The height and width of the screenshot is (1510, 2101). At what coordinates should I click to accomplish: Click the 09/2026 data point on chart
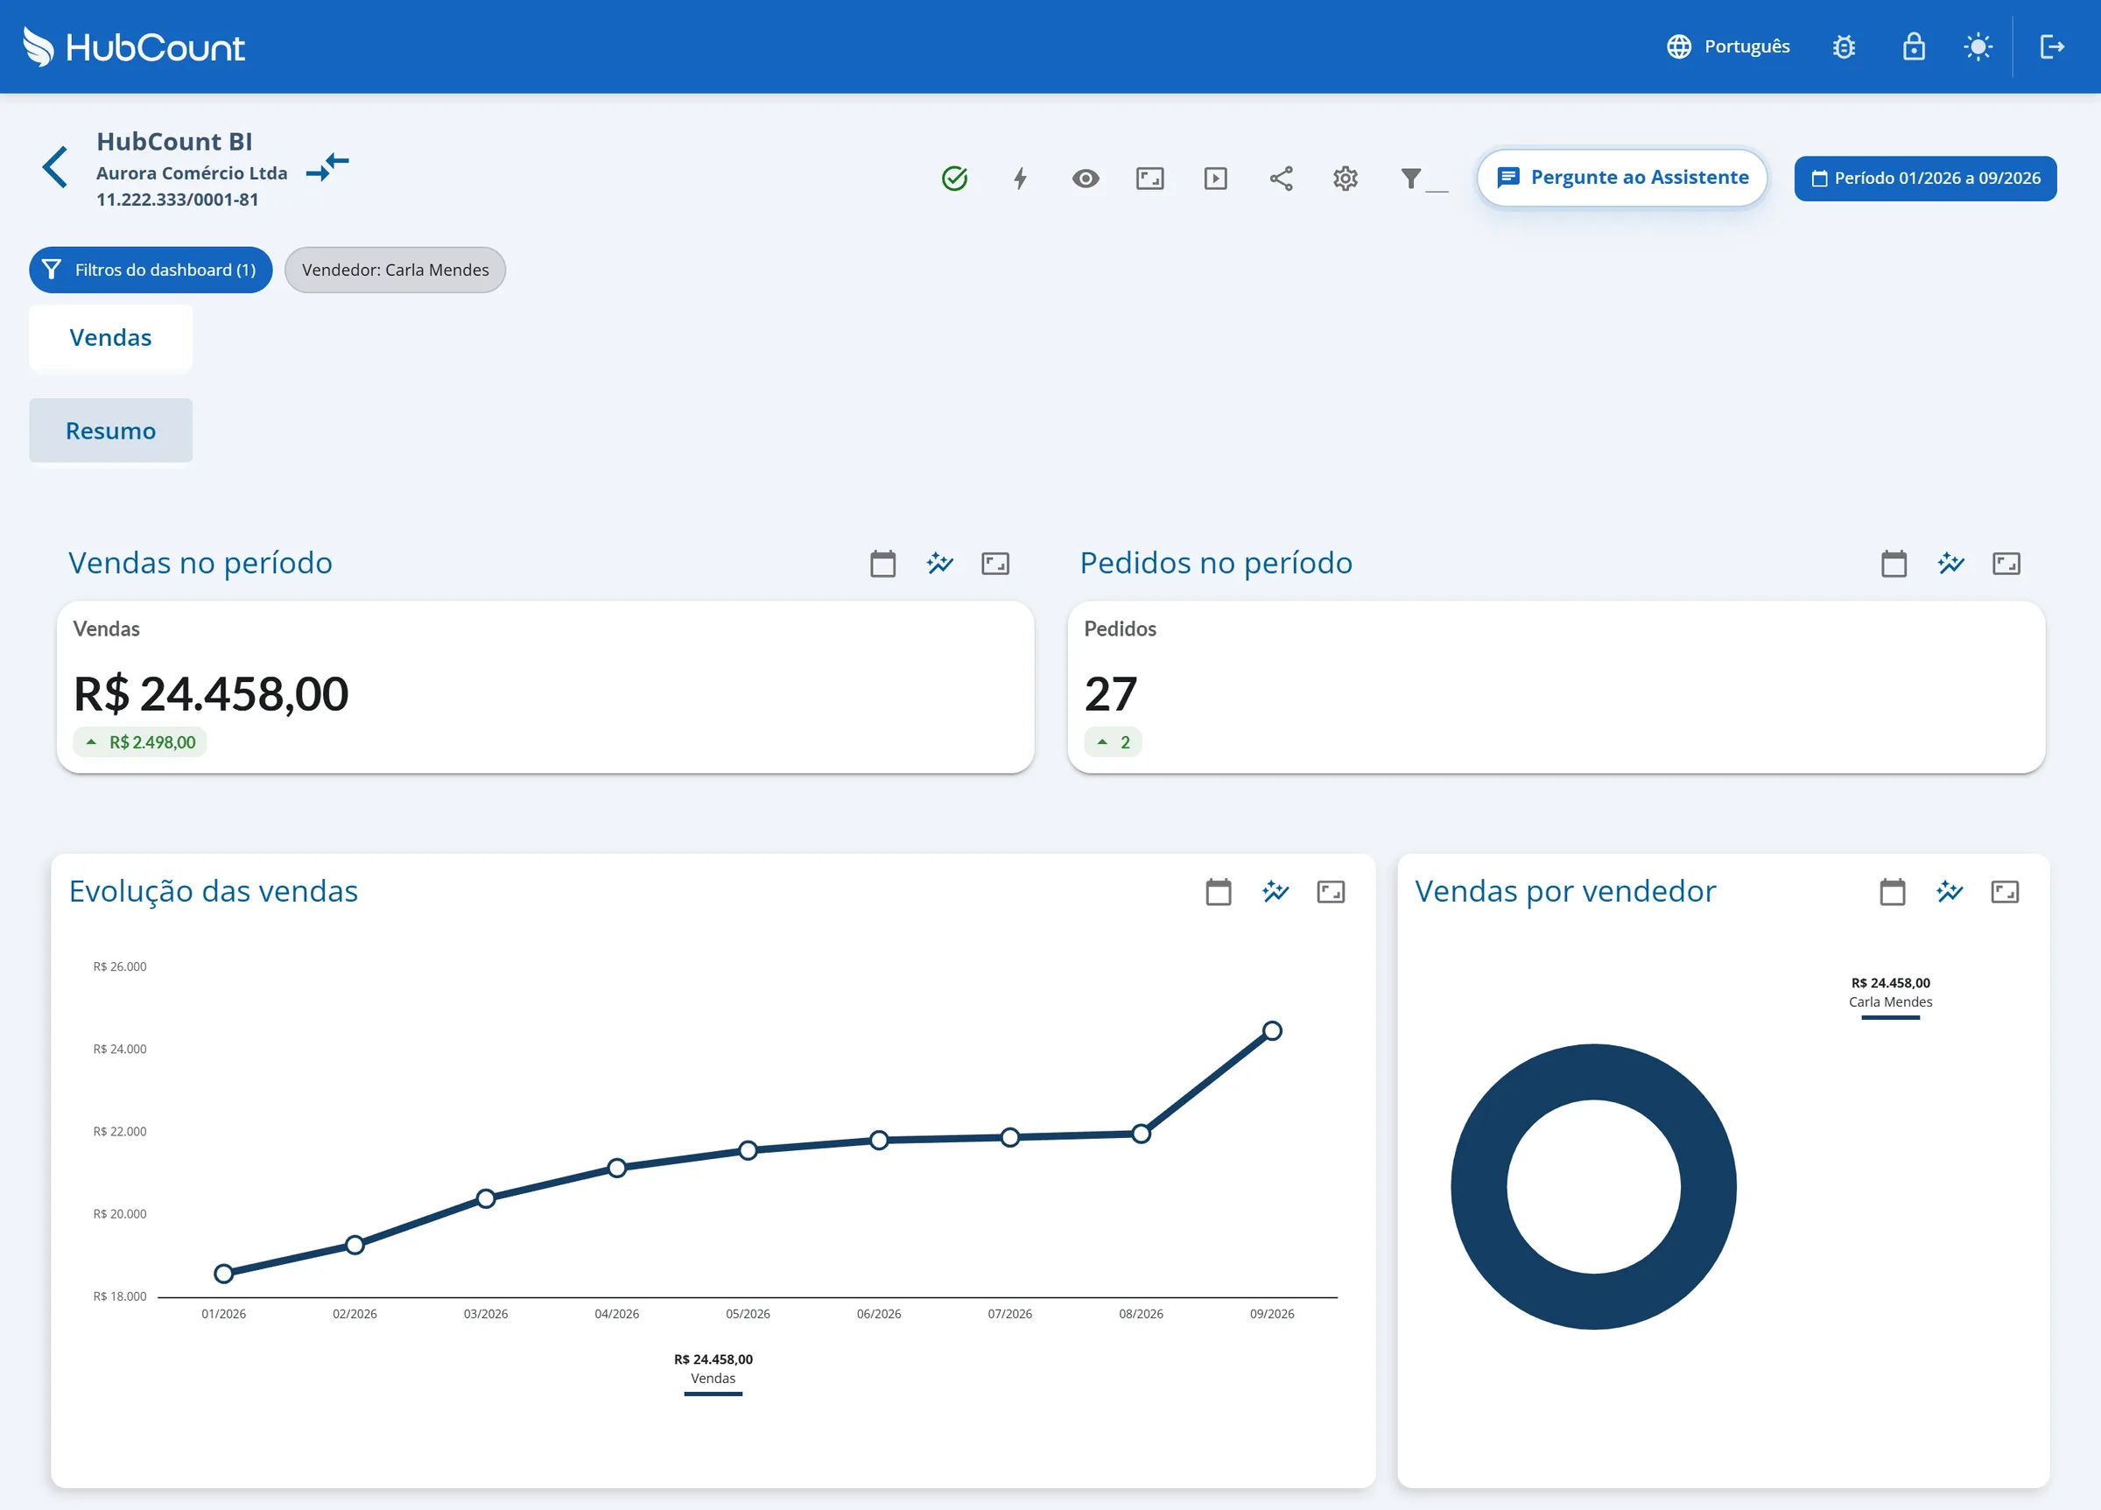click(1272, 1030)
